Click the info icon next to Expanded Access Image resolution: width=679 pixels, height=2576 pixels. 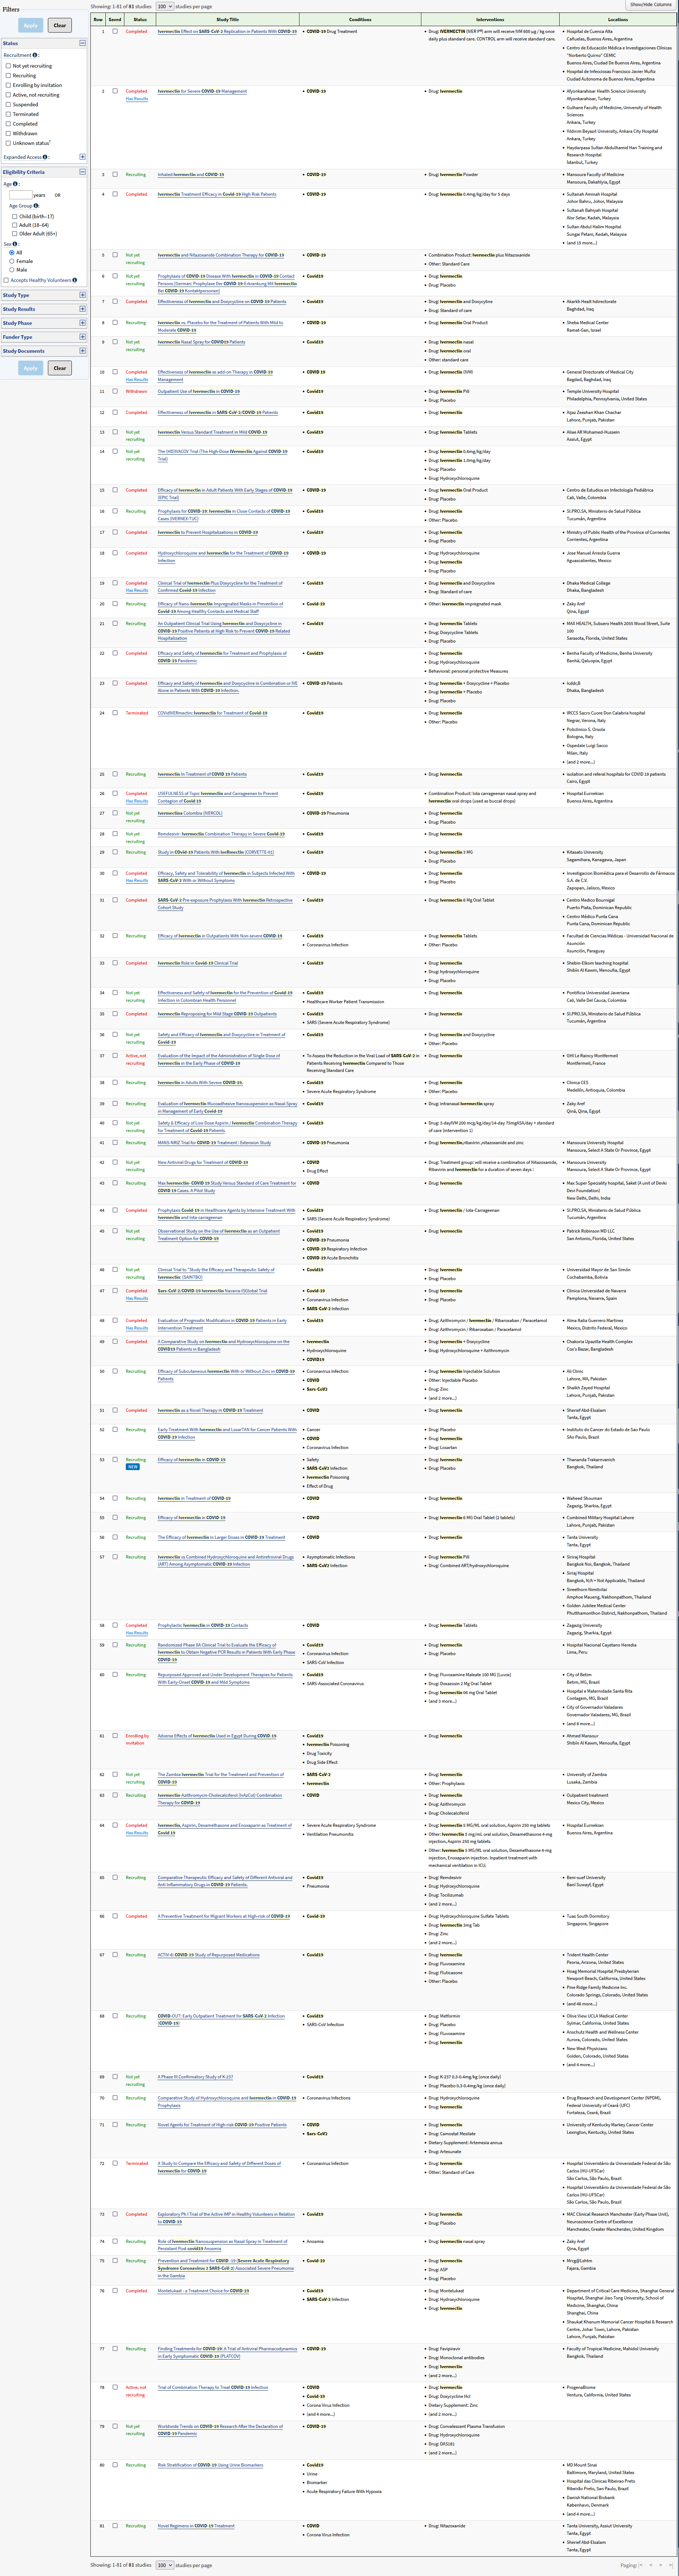point(45,157)
